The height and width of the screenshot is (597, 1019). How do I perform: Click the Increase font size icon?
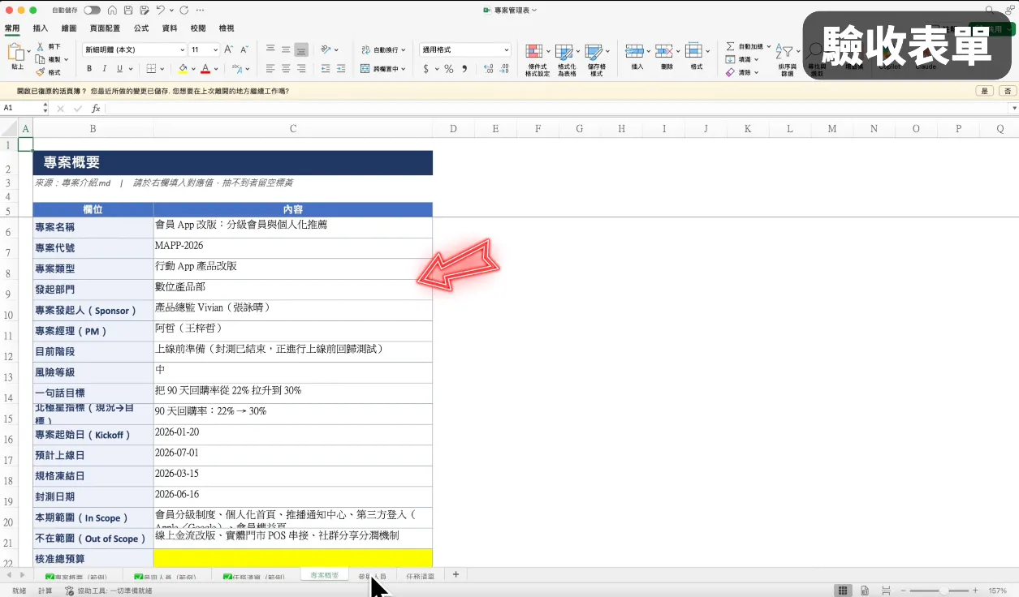(229, 49)
